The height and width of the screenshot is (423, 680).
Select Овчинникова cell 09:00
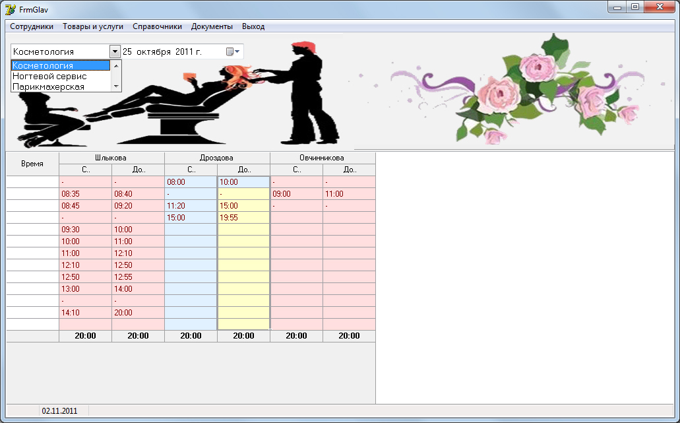pyautogui.click(x=296, y=194)
